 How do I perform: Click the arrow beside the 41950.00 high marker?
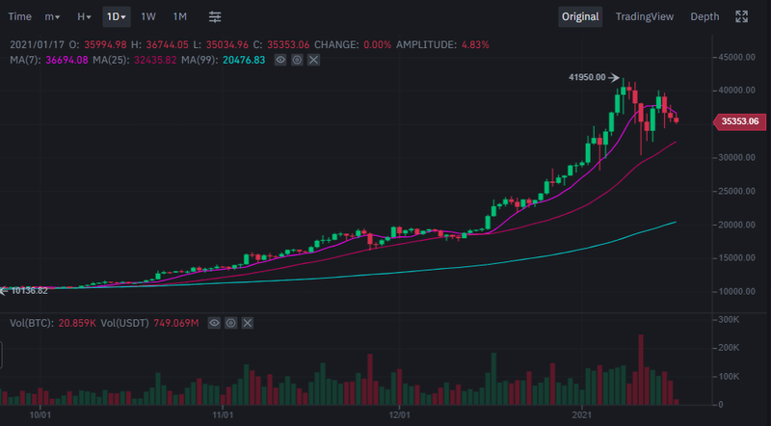(x=613, y=77)
